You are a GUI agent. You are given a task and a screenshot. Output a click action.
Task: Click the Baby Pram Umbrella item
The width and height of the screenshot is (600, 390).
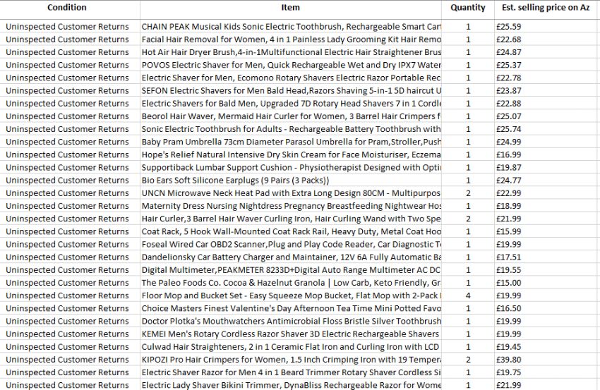click(291, 142)
